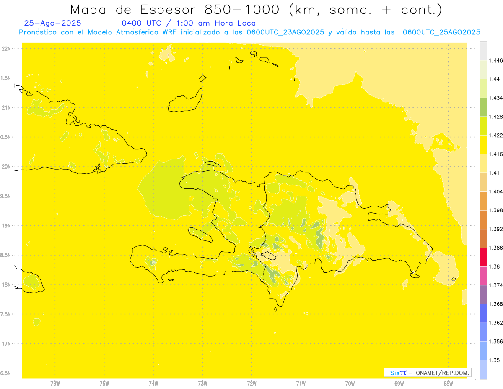The height and width of the screenshot is (389, 503).
Task: Pick the purple colorbar swatch between 1.368 and 1.374
Action: (483, 295)
